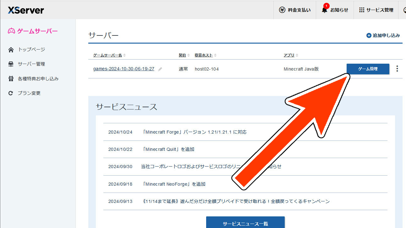This screenshot has height=228, width=406.
Task: Click the ゲームサーバー sidebar heading
Action: coord(33,31)
